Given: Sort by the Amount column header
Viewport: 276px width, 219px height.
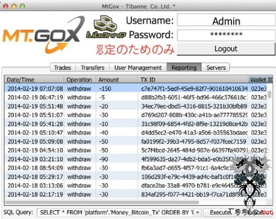Looking at the screenshot, I should tap(116, 80).
